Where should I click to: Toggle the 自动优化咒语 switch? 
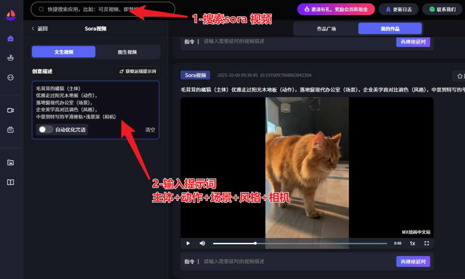[x=46, y=129]
